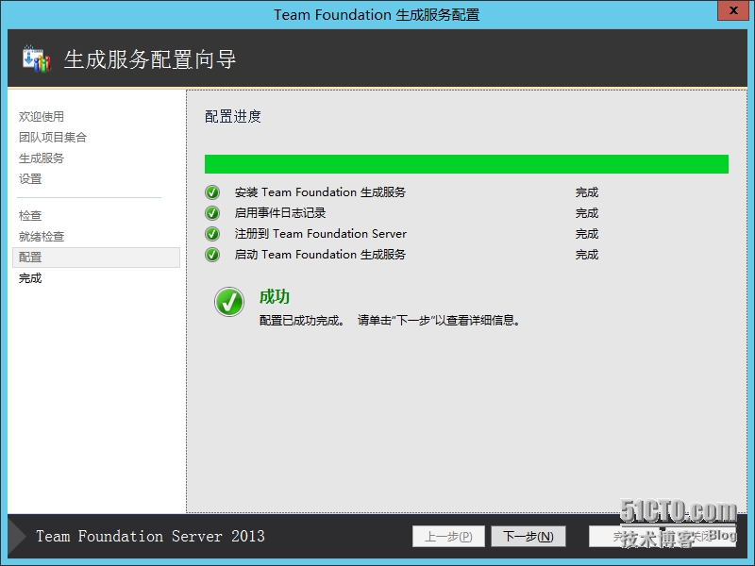Screen dimensions: 755x566
Task: Click green check icon beside 安装 Team Foundation 生成服务
Action: (x=212, y=192)
